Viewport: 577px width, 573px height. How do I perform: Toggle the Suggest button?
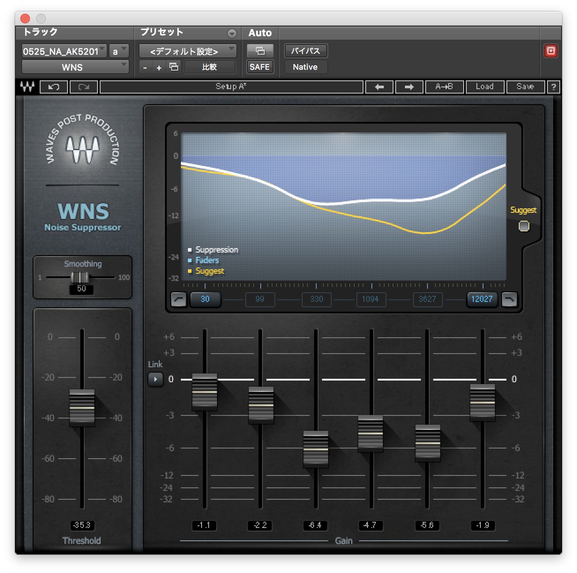click(524, 226)
